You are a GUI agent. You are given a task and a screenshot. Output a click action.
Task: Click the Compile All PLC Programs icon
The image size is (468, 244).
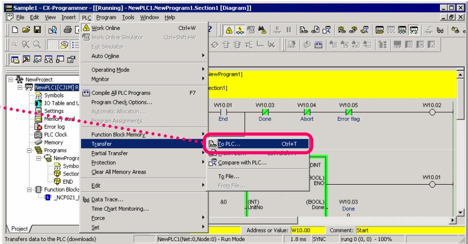(x=318, y=45)
